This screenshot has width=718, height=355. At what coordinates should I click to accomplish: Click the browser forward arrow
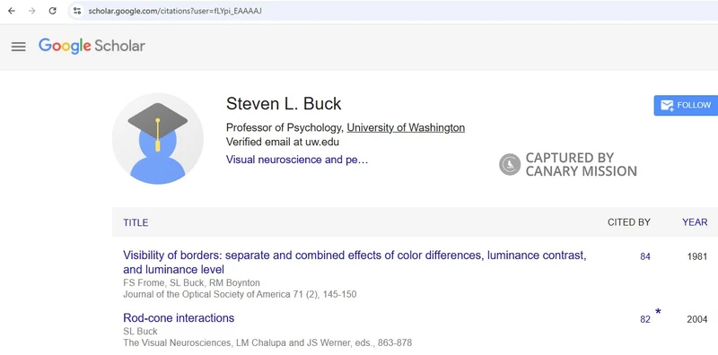point(31,11)
